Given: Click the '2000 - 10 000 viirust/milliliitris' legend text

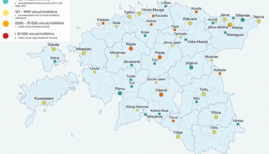Looking at the screenshot, I should 39,23.
